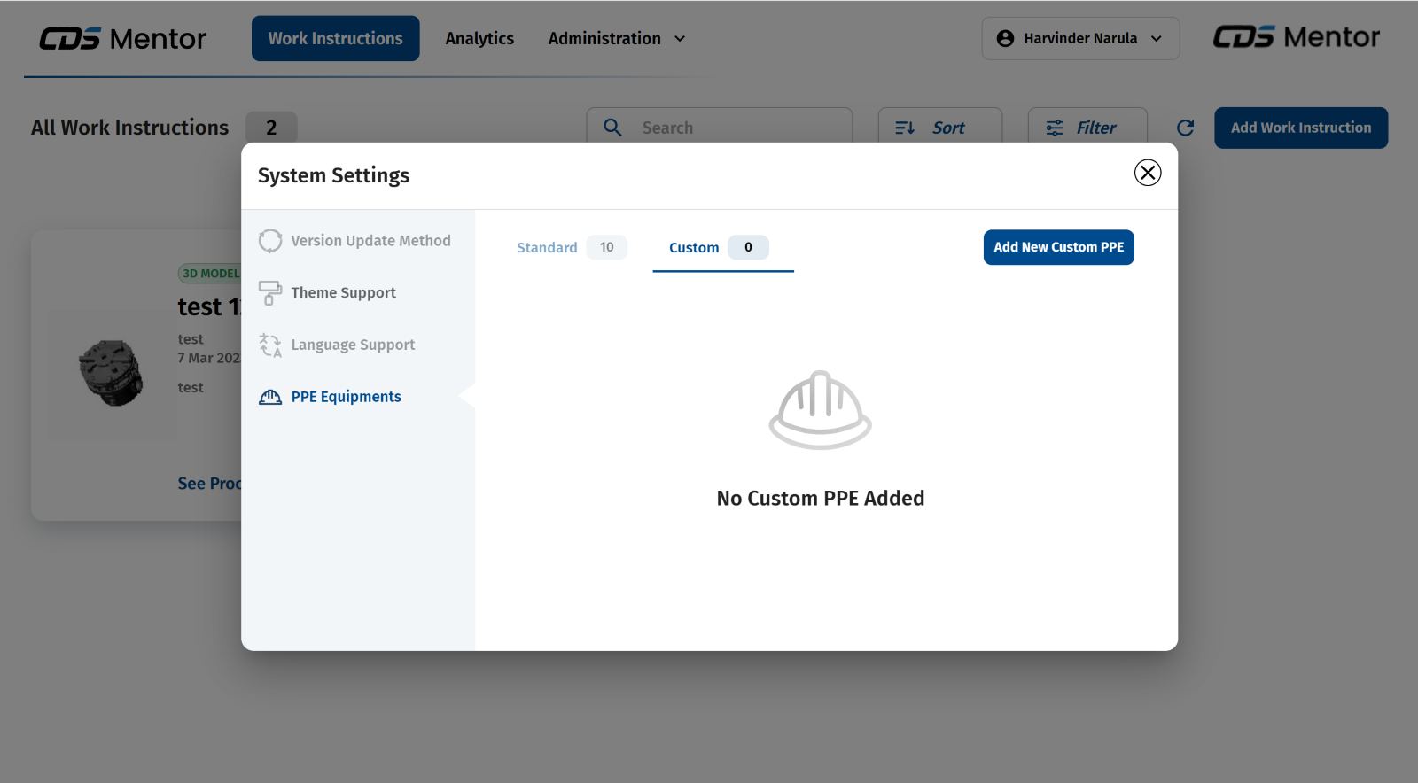Go to the Work Instructions page
The image size is (1418, 783).
pyautogui.click(x=335, y=38)
